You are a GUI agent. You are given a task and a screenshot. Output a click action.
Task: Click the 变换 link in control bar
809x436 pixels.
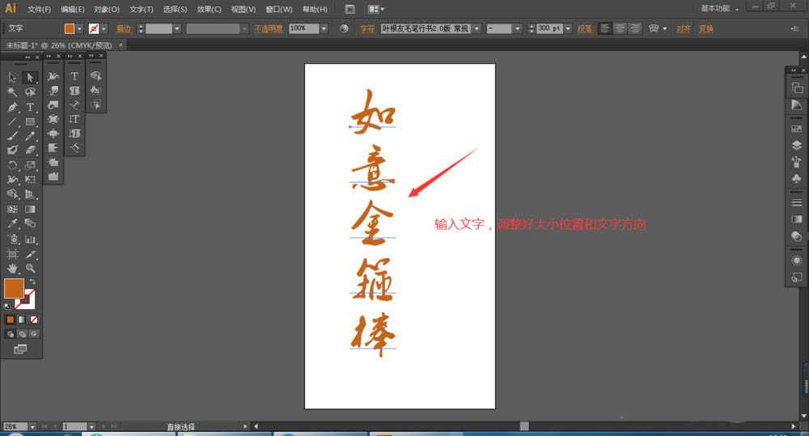[706, 28]
